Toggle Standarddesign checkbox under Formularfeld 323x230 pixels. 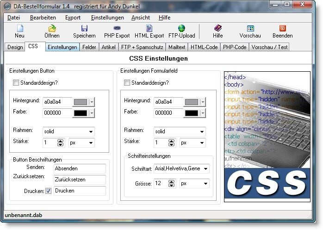(127, 83)
